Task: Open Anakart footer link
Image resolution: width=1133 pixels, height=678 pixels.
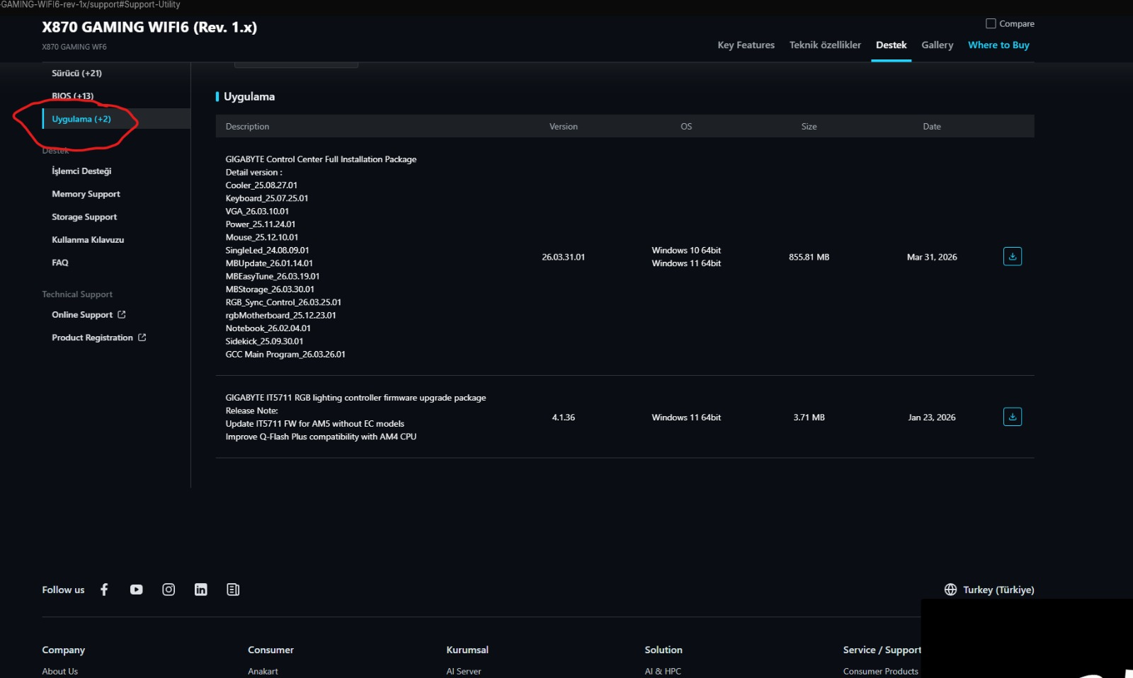Action: click(263, 671)
